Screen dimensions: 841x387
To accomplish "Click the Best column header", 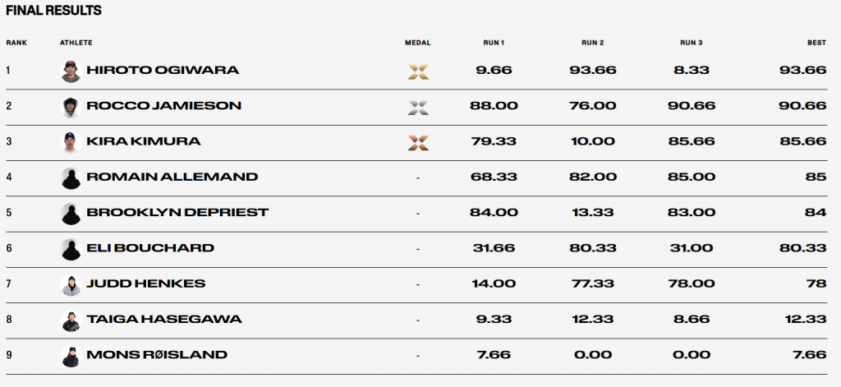I will coord(816,43).
